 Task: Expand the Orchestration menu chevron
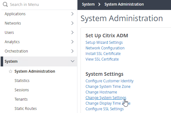click(x=72, y=51)
